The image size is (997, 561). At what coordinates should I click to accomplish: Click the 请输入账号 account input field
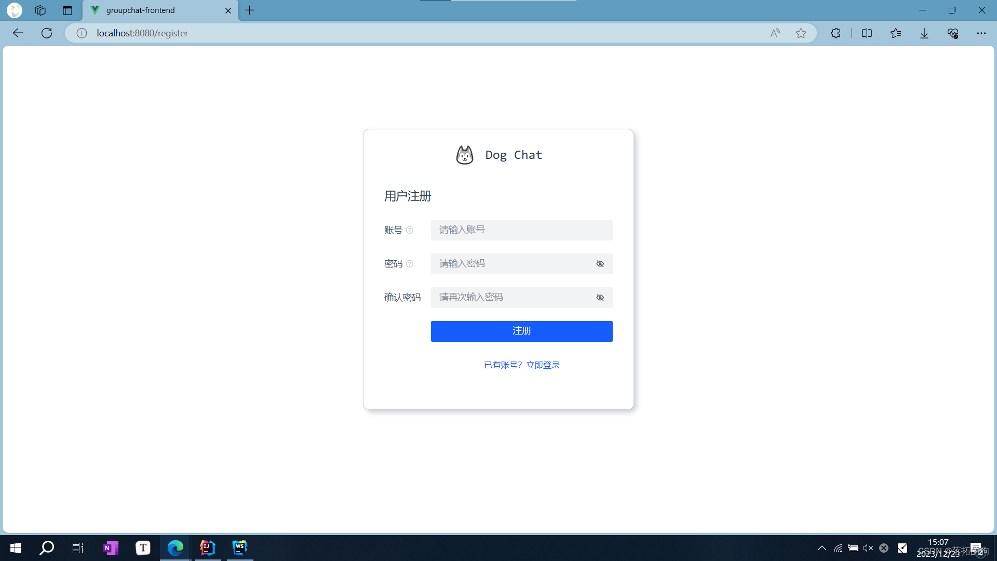pyautogui.click(x=521, y=230)
